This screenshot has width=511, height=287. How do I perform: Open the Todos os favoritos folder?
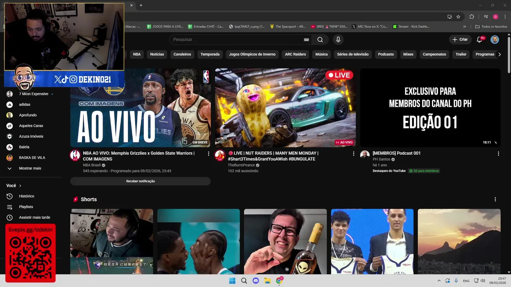(491, 26)
